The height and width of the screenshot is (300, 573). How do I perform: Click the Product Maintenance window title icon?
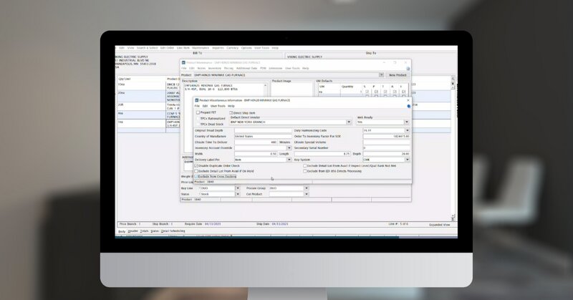click(184, 62)
